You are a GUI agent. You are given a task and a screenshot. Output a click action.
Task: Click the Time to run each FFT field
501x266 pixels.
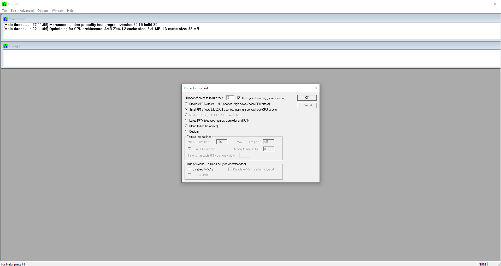pos(244,155)
